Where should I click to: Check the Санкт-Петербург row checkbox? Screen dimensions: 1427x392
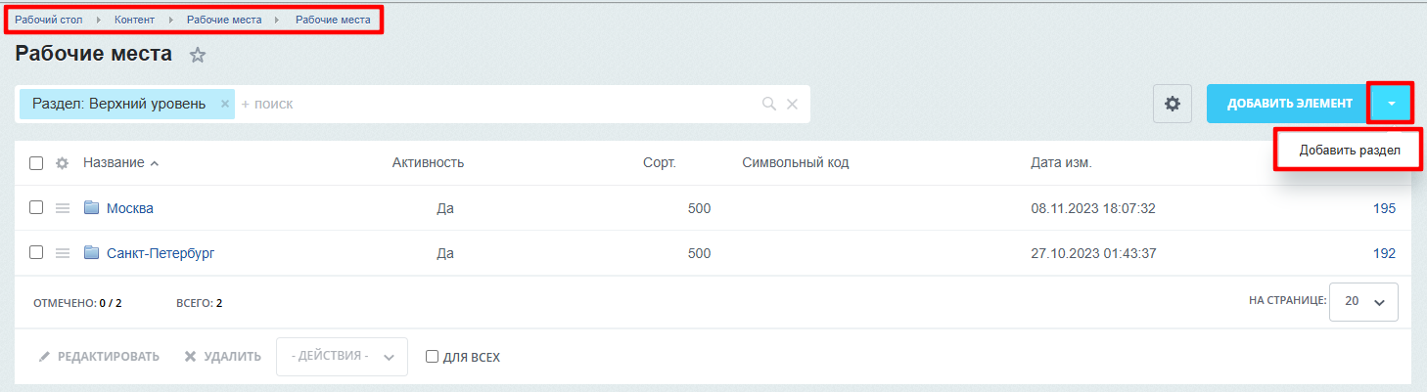click(x=36, y=252)
